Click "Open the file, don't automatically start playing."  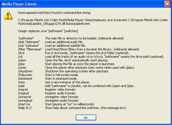(77, 60)
